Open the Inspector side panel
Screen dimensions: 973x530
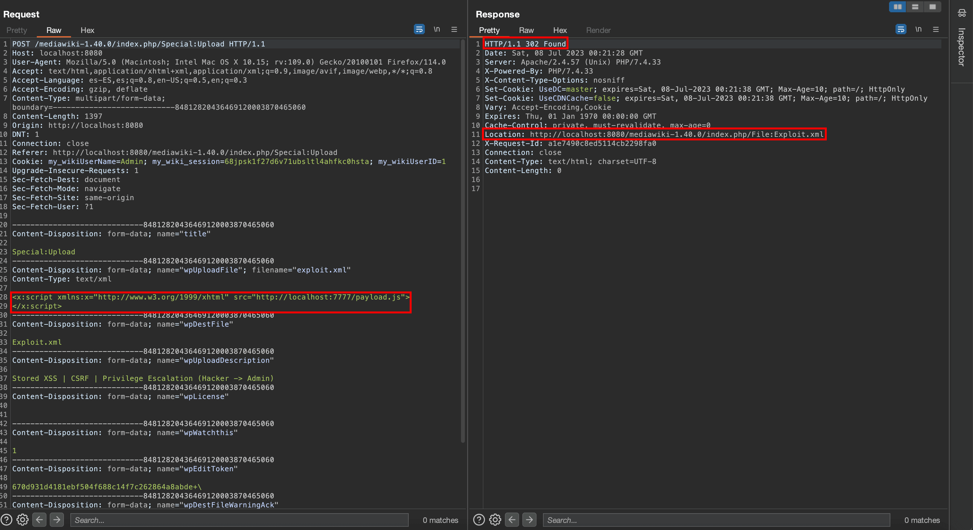point(962,47)
